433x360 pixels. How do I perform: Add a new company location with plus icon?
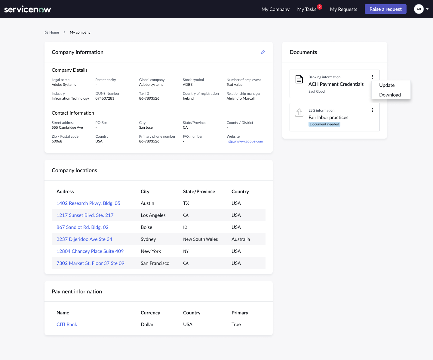(x=263, y=170)
